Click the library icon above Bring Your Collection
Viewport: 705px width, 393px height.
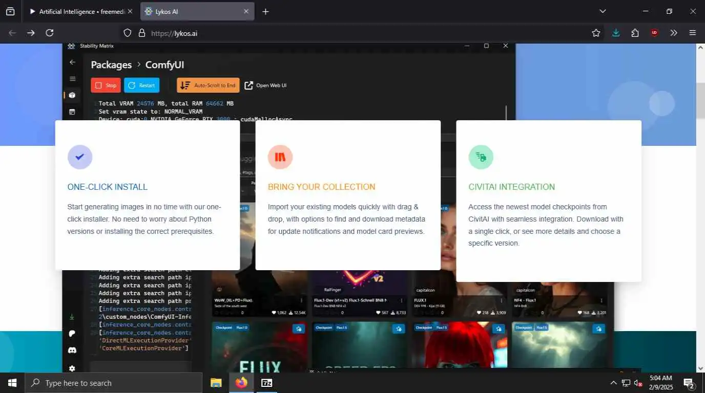point(280,157)
